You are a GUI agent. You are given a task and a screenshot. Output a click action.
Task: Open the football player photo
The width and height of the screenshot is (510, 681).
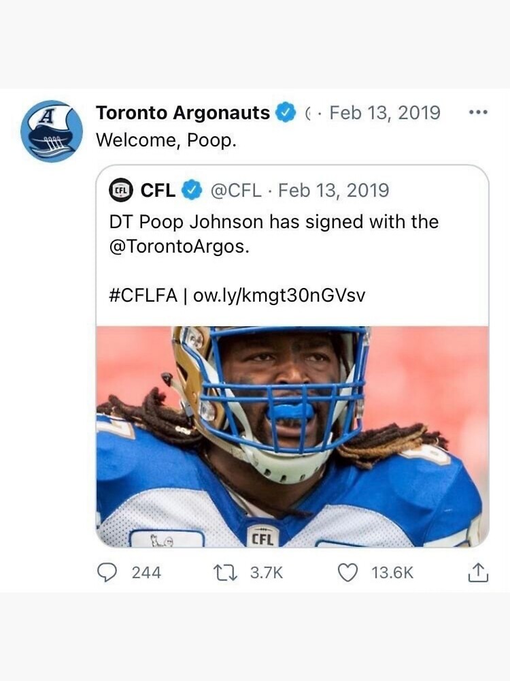292,436
